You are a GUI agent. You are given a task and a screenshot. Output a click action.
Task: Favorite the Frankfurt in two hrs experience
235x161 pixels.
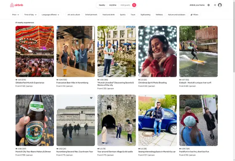(x=214, y=98)
